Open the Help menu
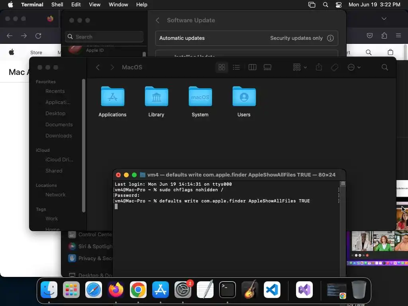408x306 pixels. click(141, 4)
